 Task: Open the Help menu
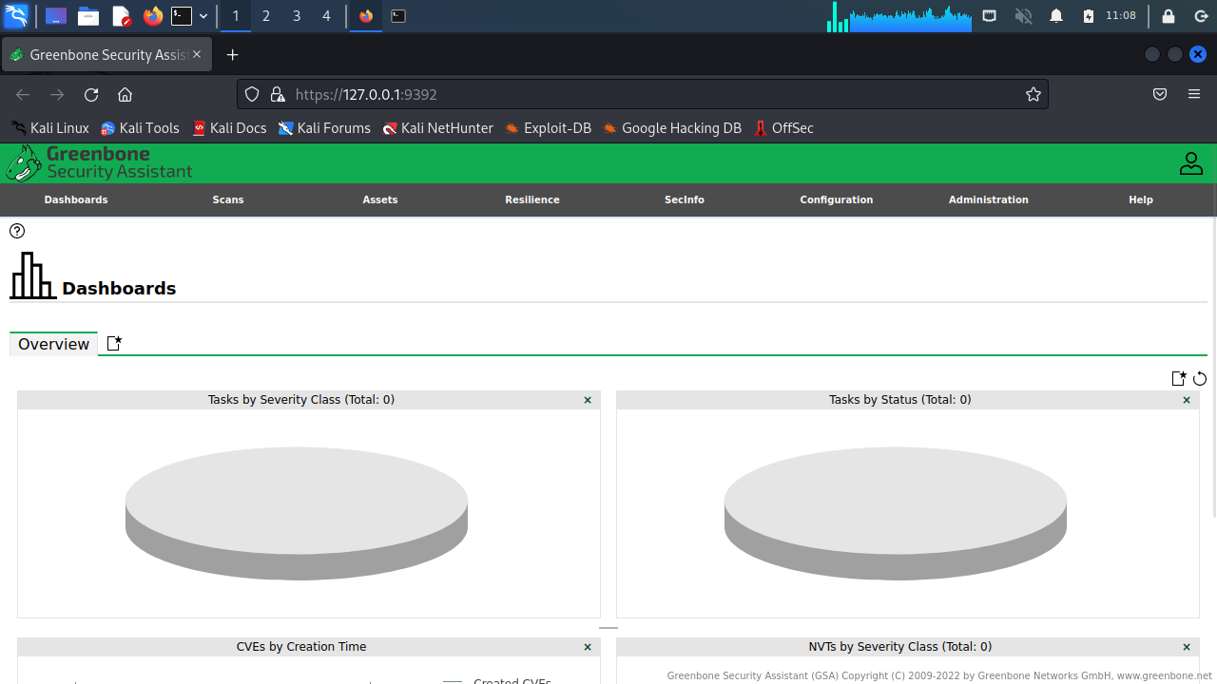(1141, 199)
